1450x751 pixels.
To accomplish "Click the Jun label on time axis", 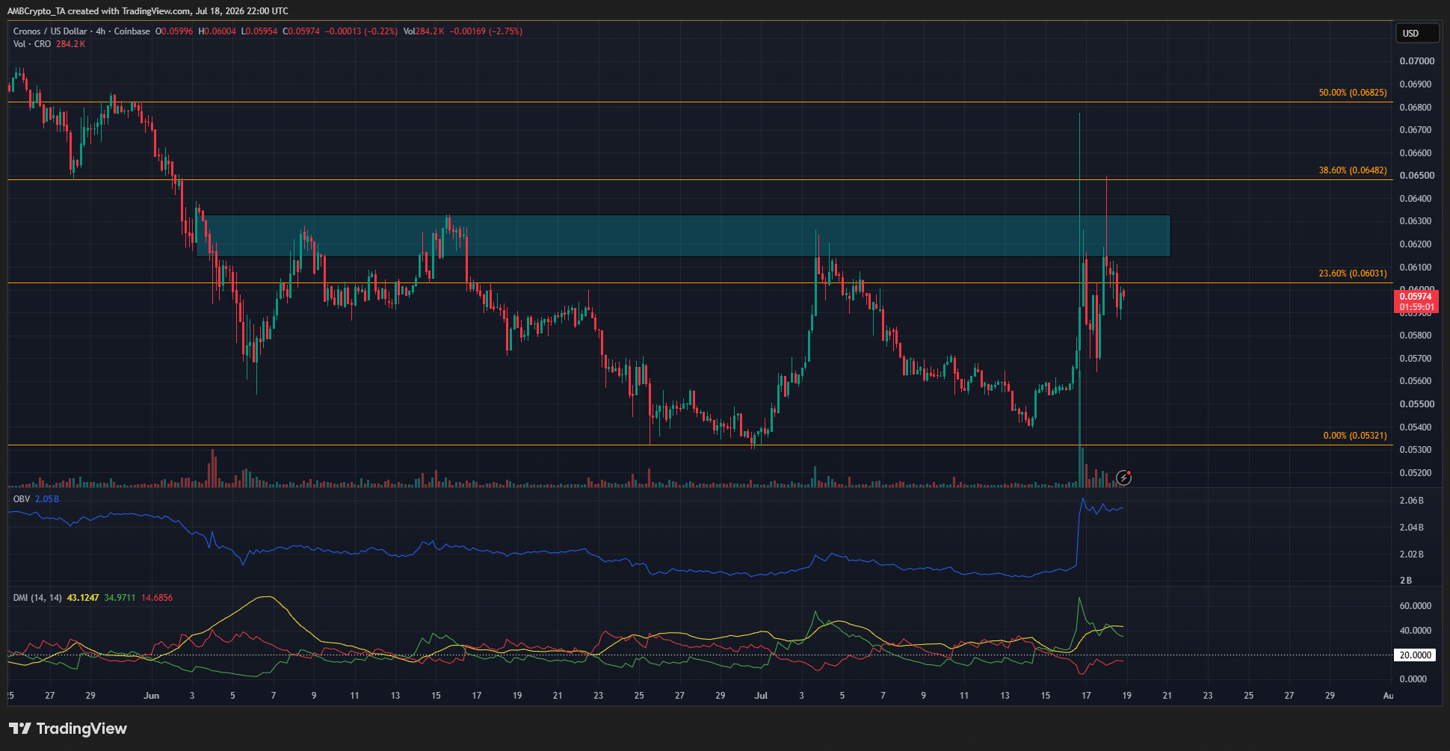I will (152, 696).
